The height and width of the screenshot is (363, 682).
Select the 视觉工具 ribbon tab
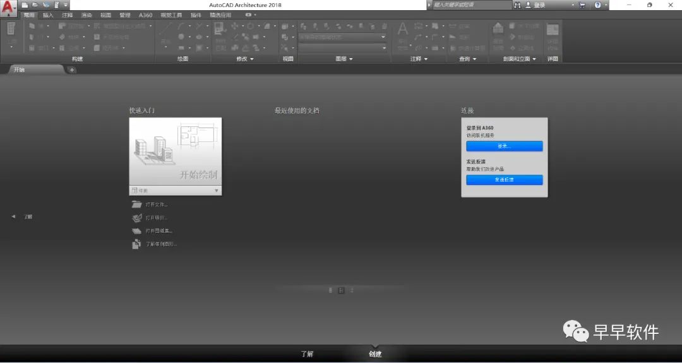point(171,15)
